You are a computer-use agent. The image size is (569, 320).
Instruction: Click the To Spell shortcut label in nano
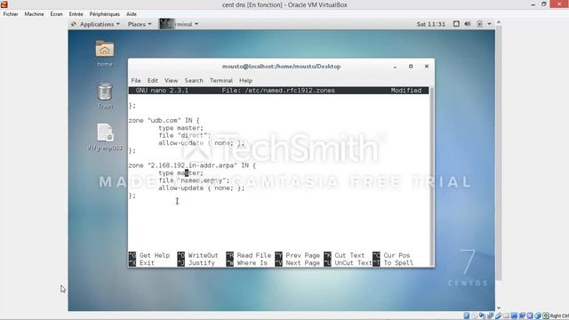pyautogui.click(x=398, y=263)
